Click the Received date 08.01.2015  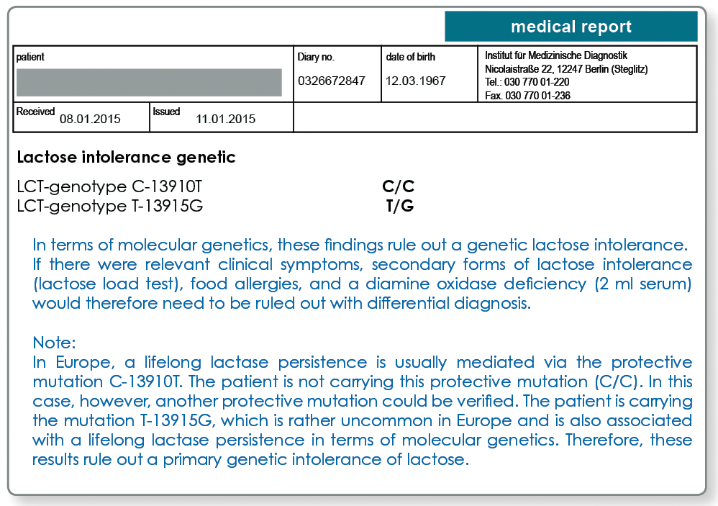pos(90,119)
